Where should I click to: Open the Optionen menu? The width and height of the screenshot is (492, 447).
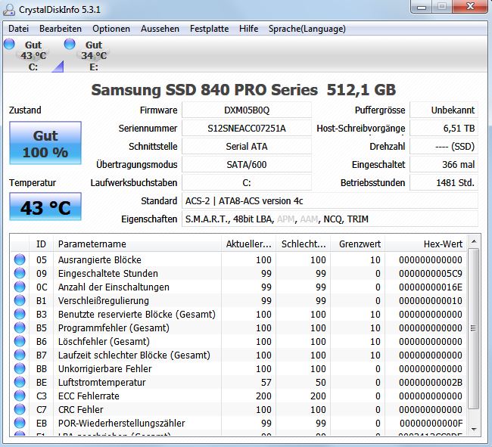[111, 29]
